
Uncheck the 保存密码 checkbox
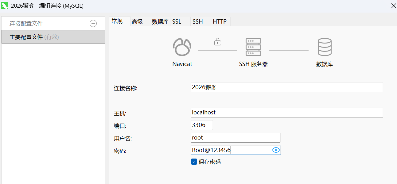[194, 162]
